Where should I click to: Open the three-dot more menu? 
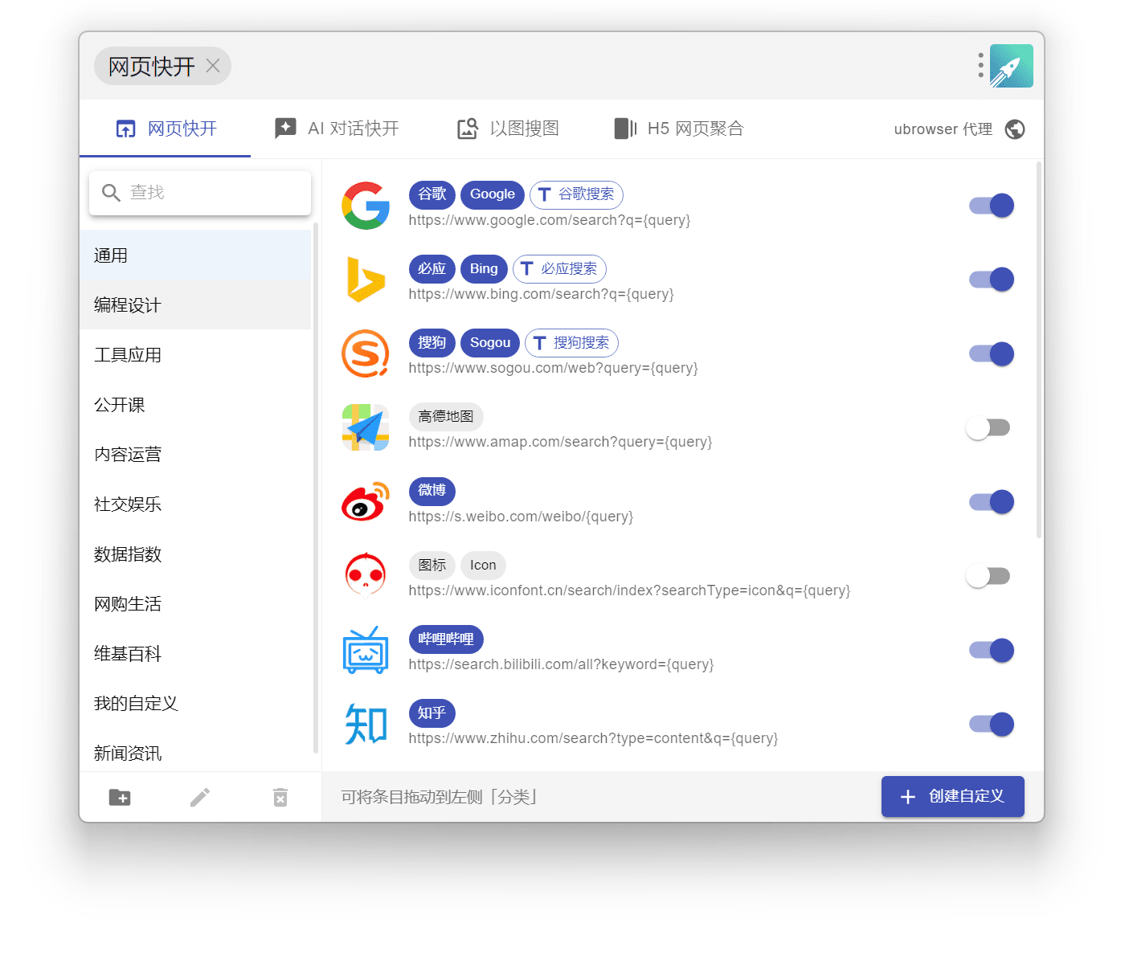[x=980, y=66]
